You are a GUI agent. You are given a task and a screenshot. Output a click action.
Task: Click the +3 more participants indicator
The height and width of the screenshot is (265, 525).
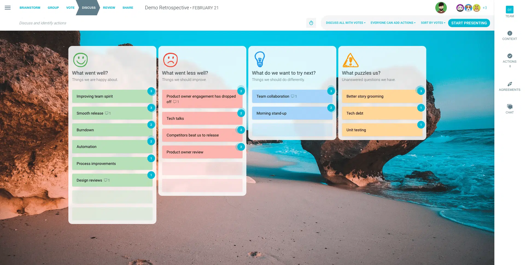tap(485, 8)
